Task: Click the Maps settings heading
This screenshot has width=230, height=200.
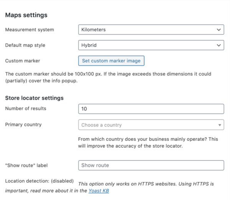Action: click(x=26, y=15)
